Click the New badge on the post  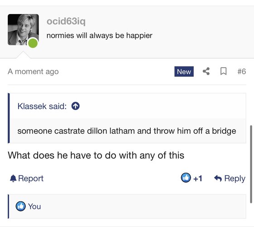coord(184,71)
